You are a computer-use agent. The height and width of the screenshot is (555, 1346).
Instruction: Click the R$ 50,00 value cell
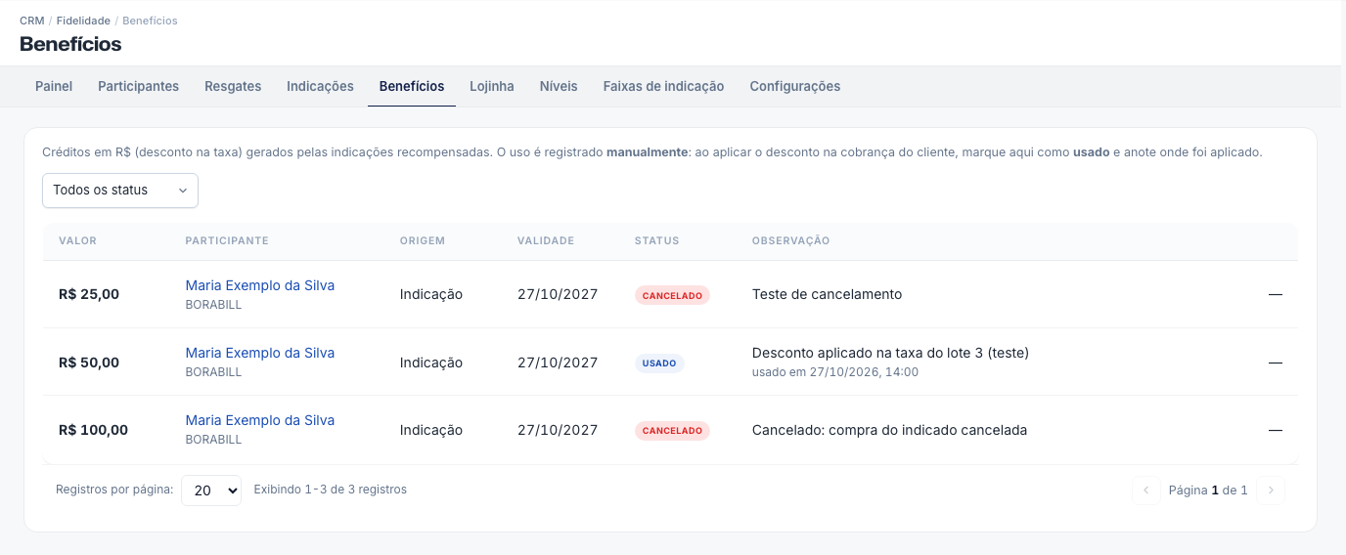pyautogui.click(x=89, y=363)
